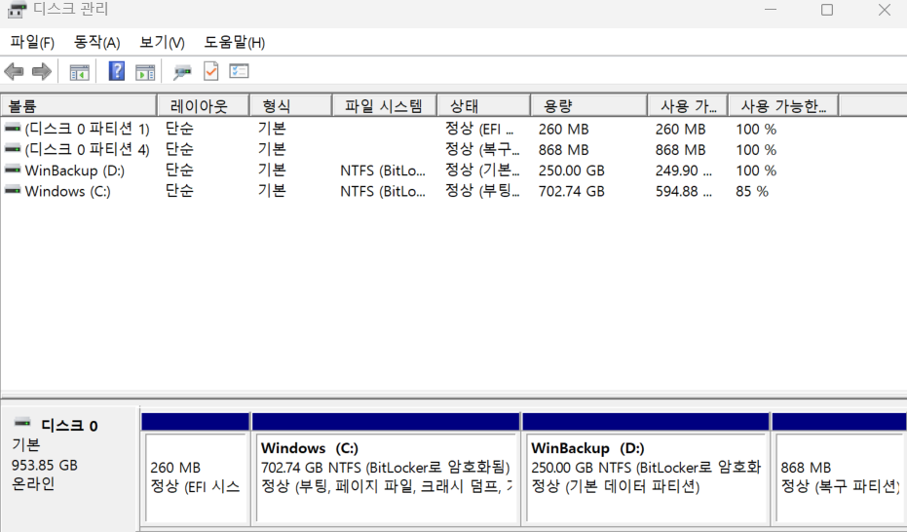Click the 정상 (부팅... status cell in the volume list

482,191
